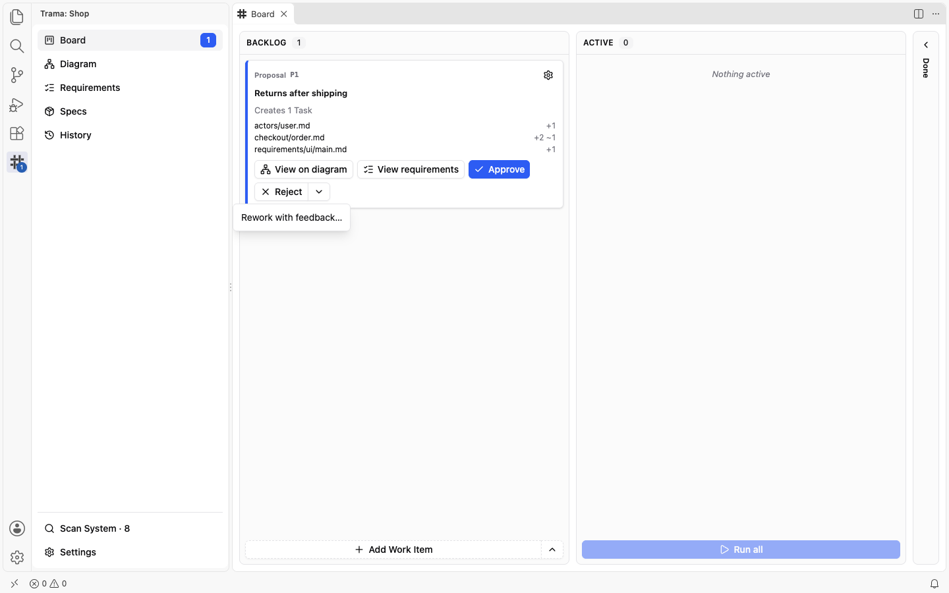Open Settings in the Trama sidebar
This screenshot has height=593, width=949.
(130, 552)
